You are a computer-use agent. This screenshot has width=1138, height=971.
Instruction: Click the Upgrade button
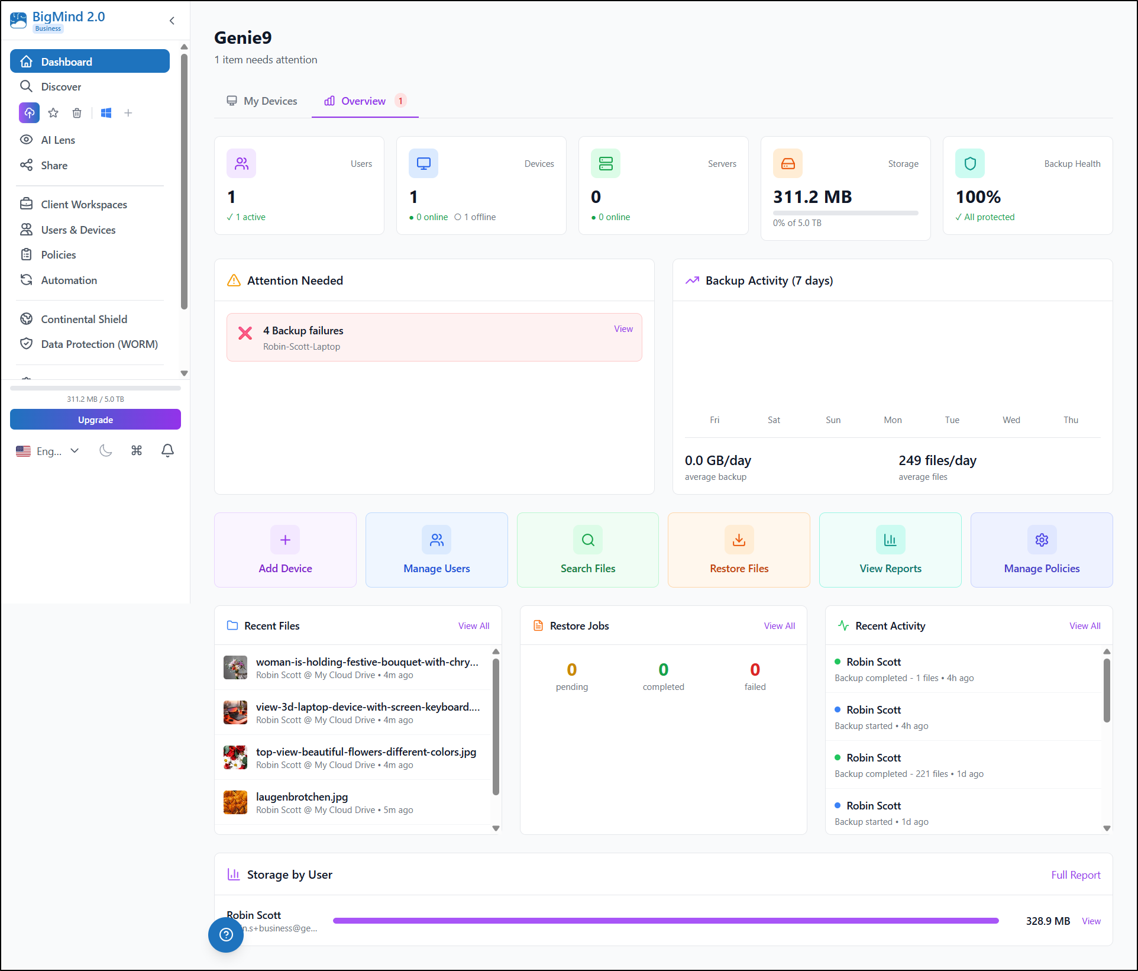click(x=95, y=419)
